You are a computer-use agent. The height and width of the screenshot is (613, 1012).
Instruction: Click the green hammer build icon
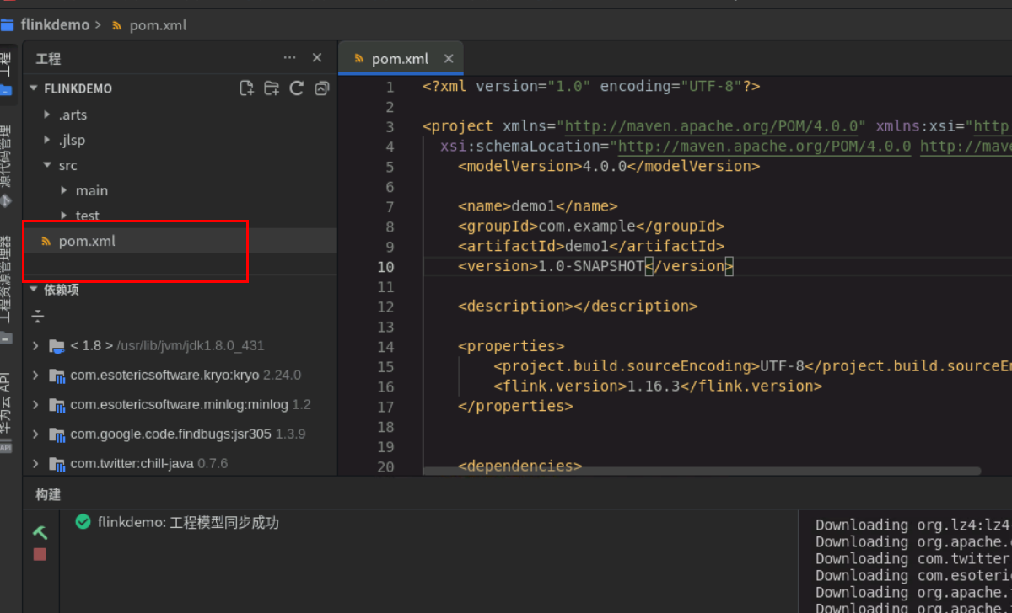tap(40, 532)
